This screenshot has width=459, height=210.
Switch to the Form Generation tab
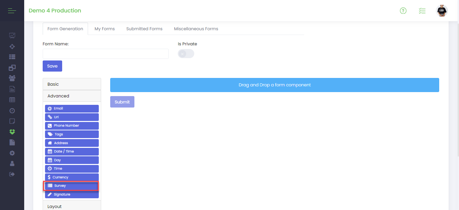[65, 29]
